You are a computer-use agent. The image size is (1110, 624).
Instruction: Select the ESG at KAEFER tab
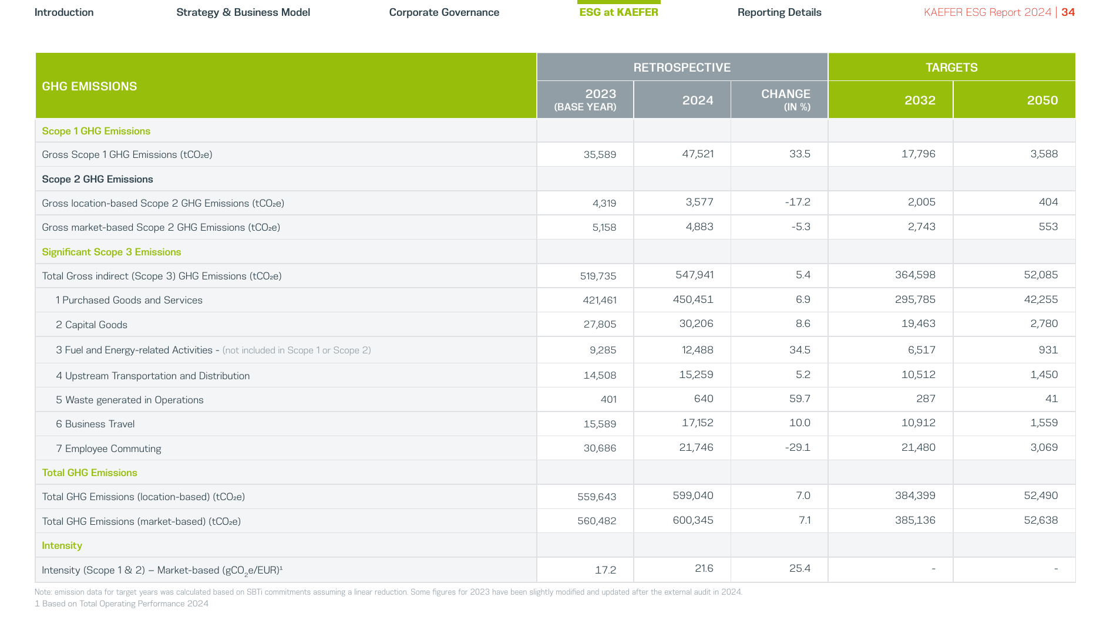[618, 12]
